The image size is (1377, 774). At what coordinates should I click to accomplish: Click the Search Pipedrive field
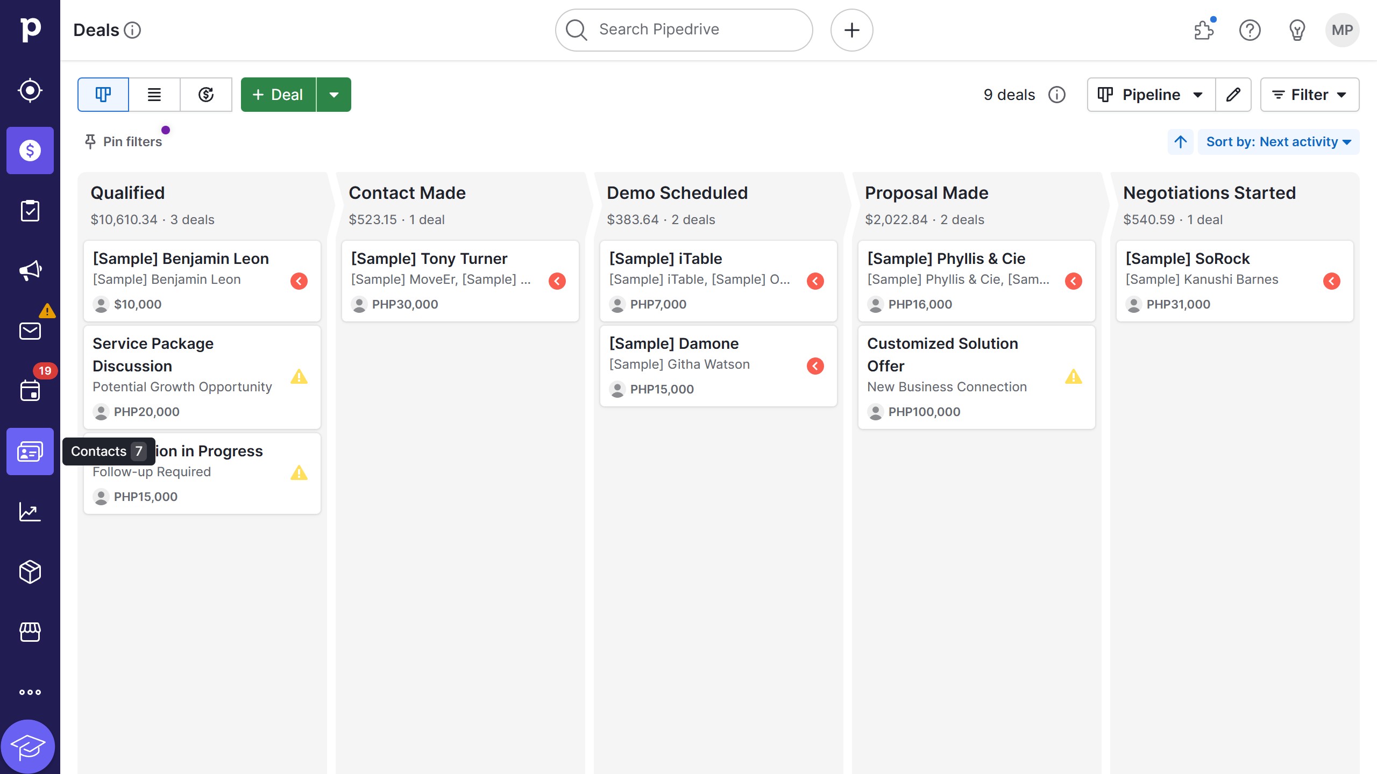[684, 30]
